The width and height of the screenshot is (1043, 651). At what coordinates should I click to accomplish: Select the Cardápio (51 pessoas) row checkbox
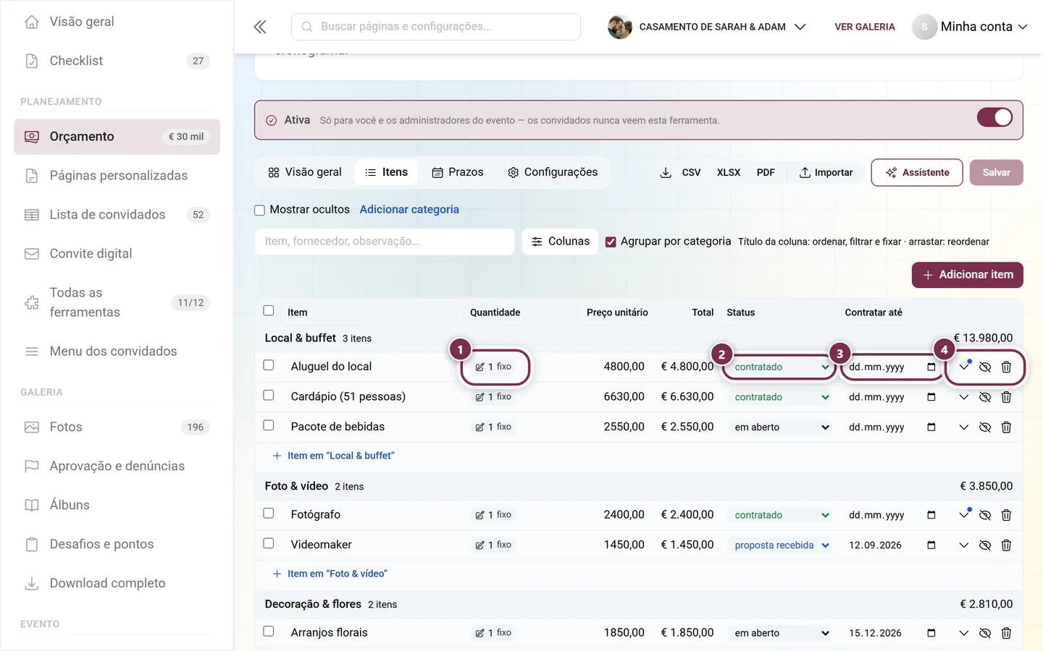click(269, 396)
